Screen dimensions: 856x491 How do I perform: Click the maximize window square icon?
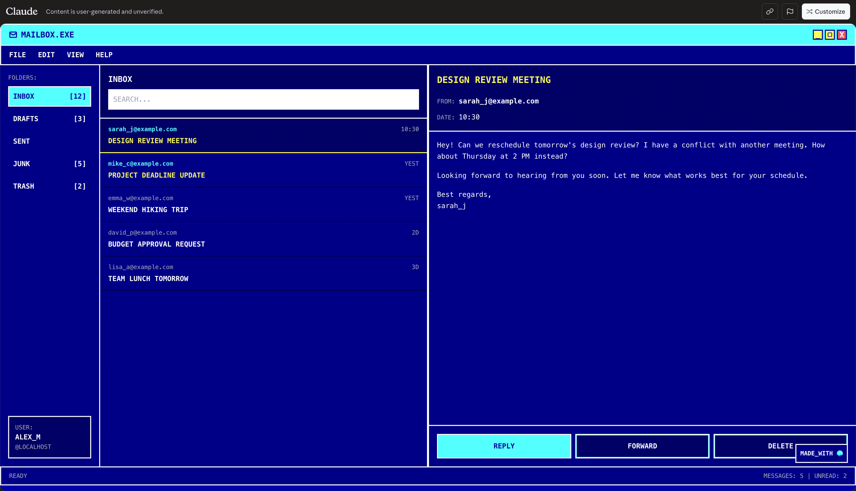(x=830, y=35)
